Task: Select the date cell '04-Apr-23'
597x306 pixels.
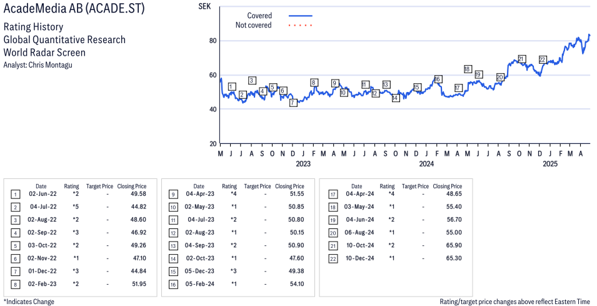Action: tap(200, 194)
